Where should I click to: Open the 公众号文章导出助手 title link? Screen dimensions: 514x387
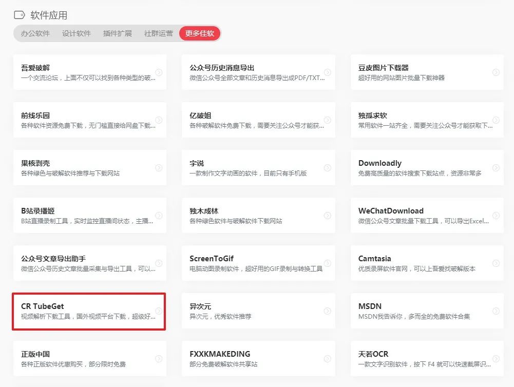[x=53, y=259]
